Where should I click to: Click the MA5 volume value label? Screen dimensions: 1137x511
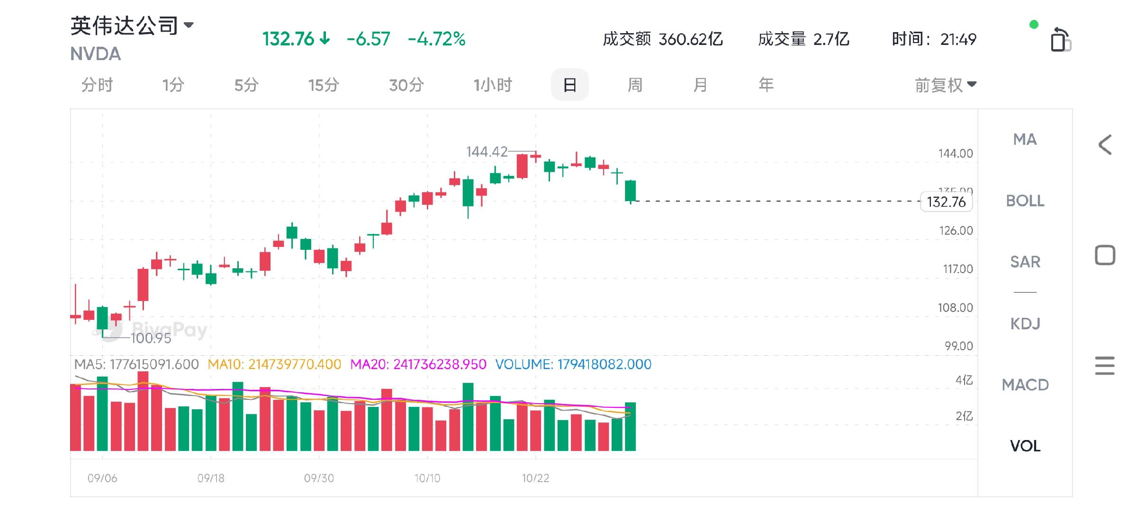[136, 364]
